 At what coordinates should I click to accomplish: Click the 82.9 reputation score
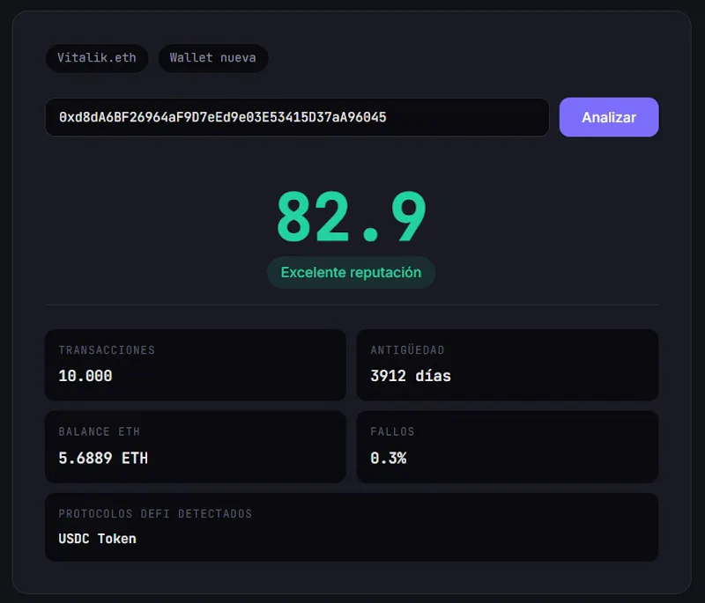[x=352, y=217]
